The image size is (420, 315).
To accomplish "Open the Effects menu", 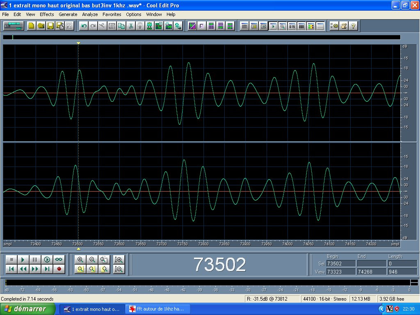I will (x=47, y=14).
